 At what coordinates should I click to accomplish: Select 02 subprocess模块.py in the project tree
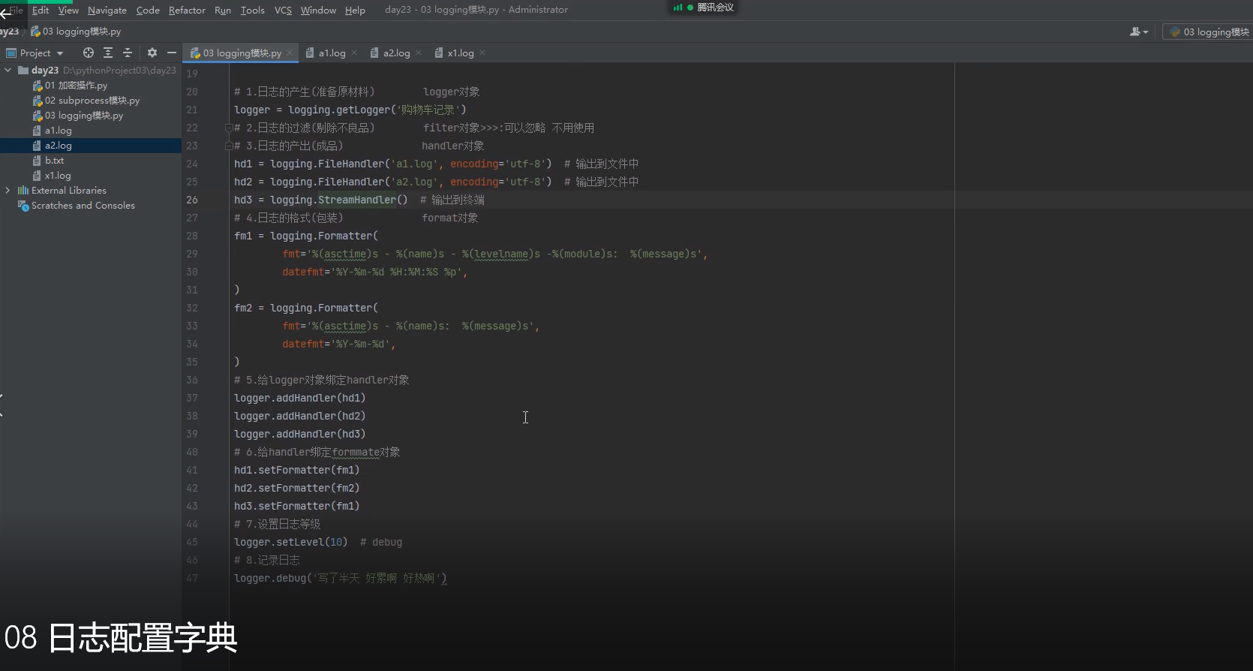[x=92, y=101]
